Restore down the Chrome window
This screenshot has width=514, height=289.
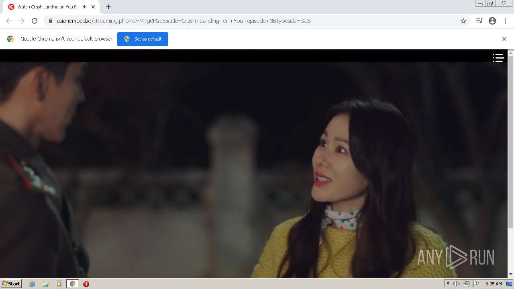[x=490, y=4]
